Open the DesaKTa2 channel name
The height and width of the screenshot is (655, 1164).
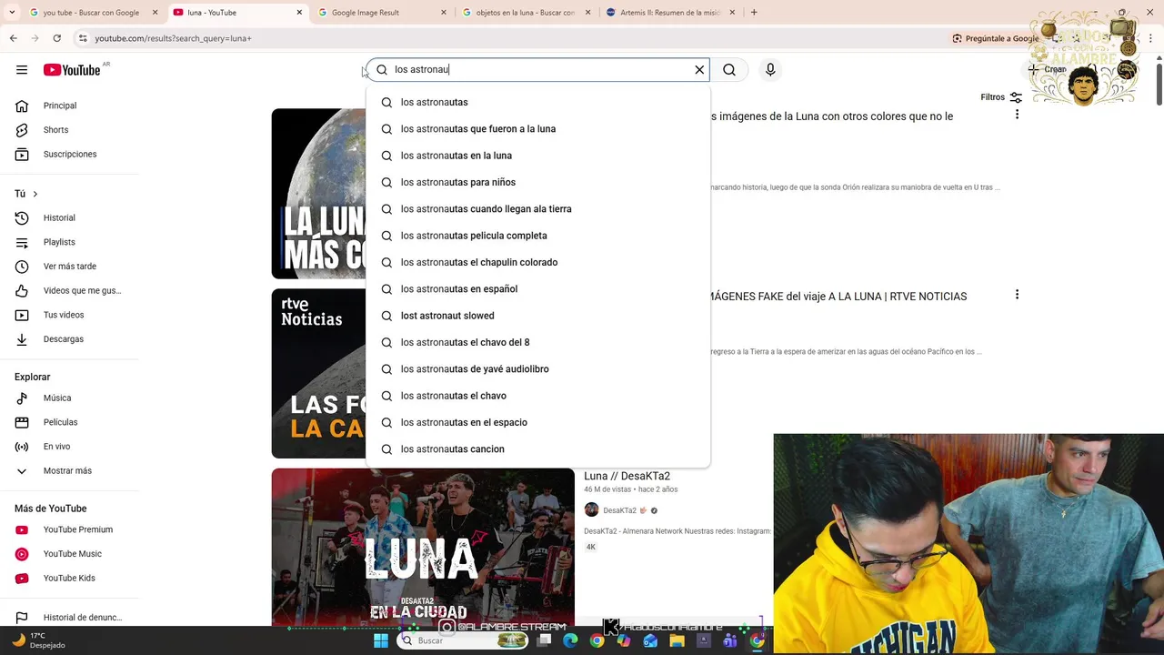[x=620, y=510]
